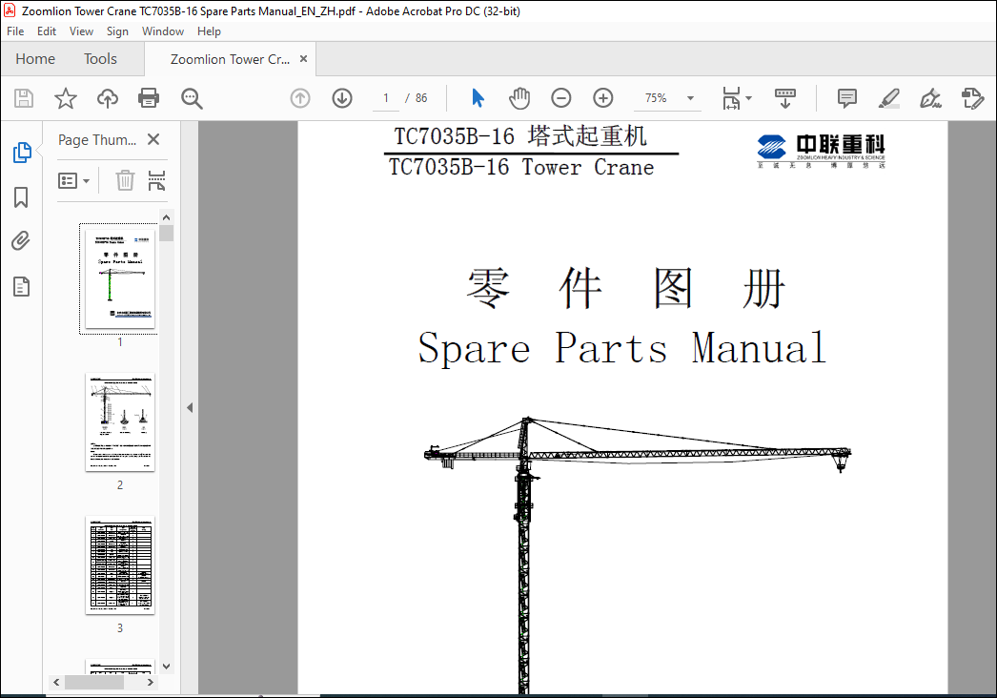Select the Zoomlion Tower Cr... document tab

(x=230, y=59)
